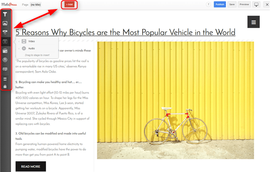270x172 pixels.
Task: Open the Button widgets group in sidebar
Action: coord(5,32)
